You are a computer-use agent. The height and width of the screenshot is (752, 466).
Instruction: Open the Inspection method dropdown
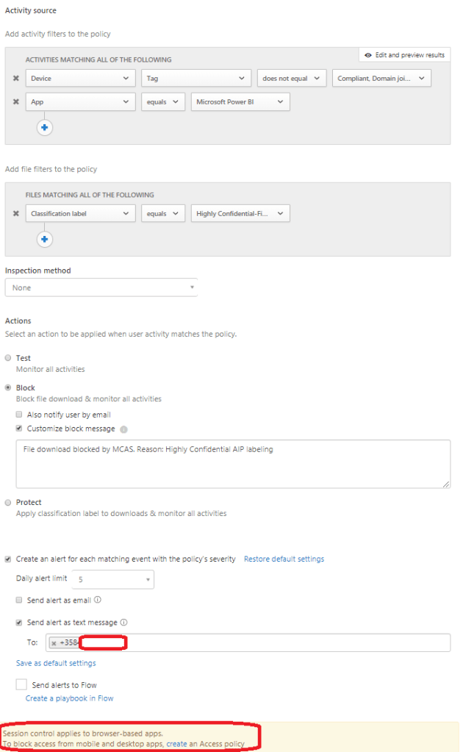tap(101, 287)
